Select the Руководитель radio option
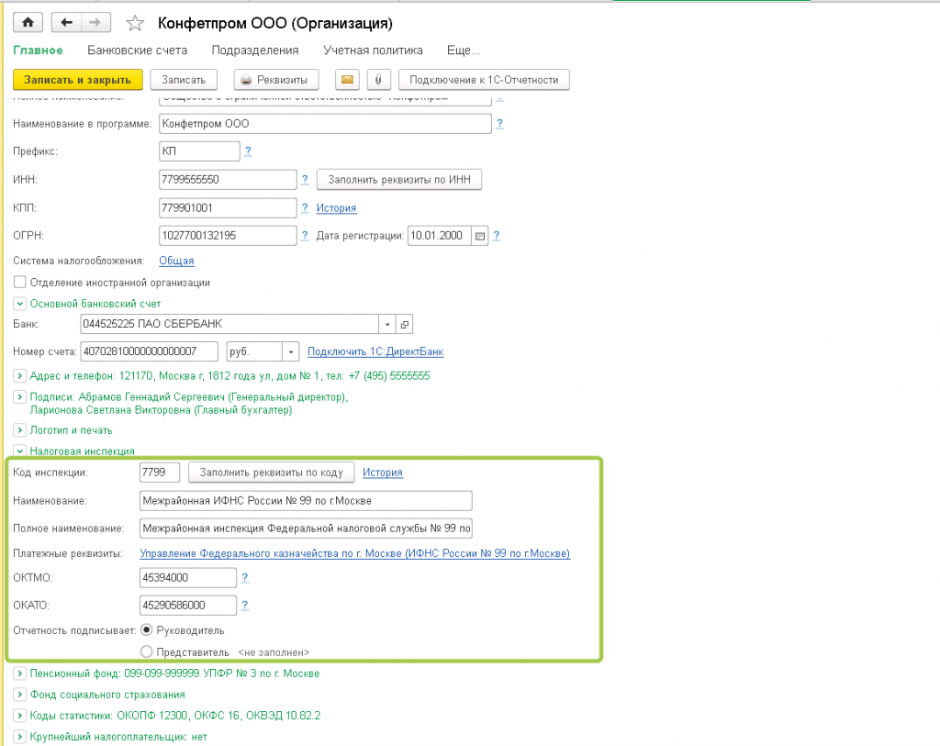This screenshot has width=940, height=746. 146,630
